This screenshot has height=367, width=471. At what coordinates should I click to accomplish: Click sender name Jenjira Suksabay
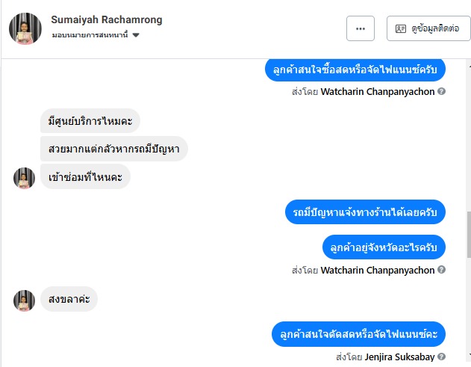399,357
